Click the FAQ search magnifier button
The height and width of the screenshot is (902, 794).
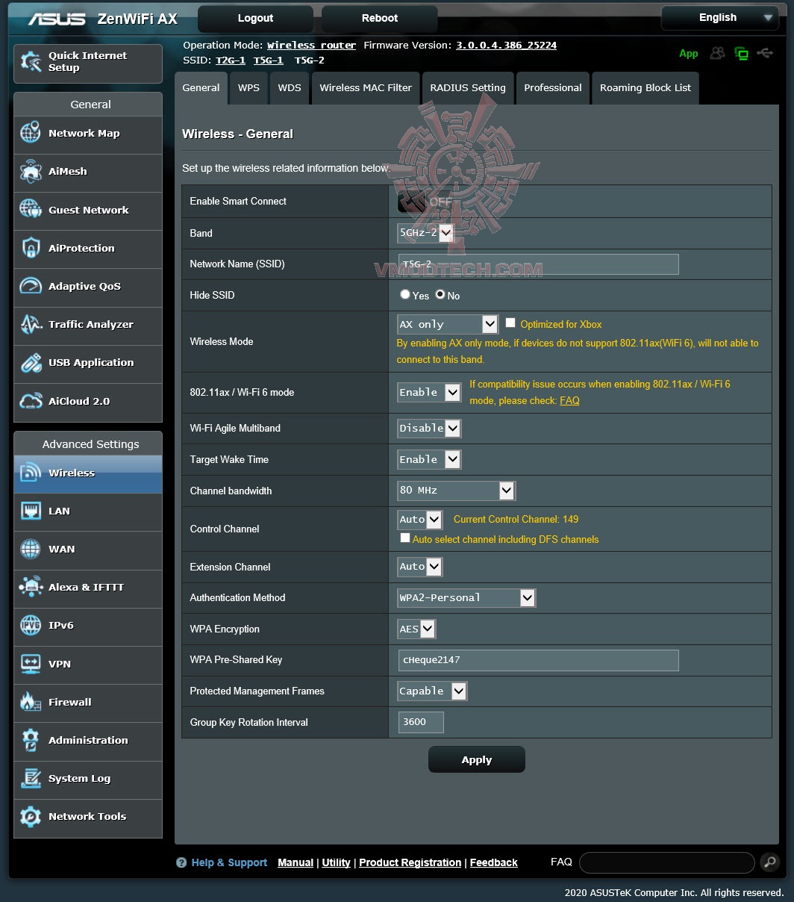tap(769, 862)
